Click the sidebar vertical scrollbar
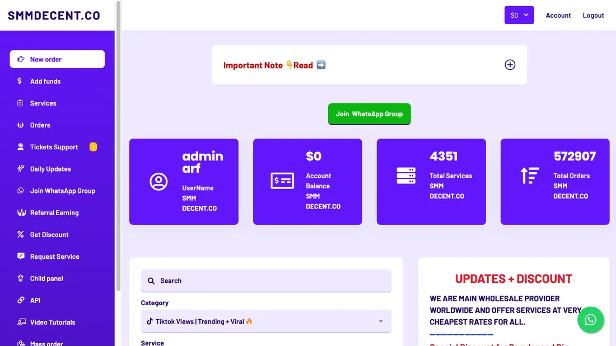Image resolution: width=616 pixels, height=346 pixels. 118,146
